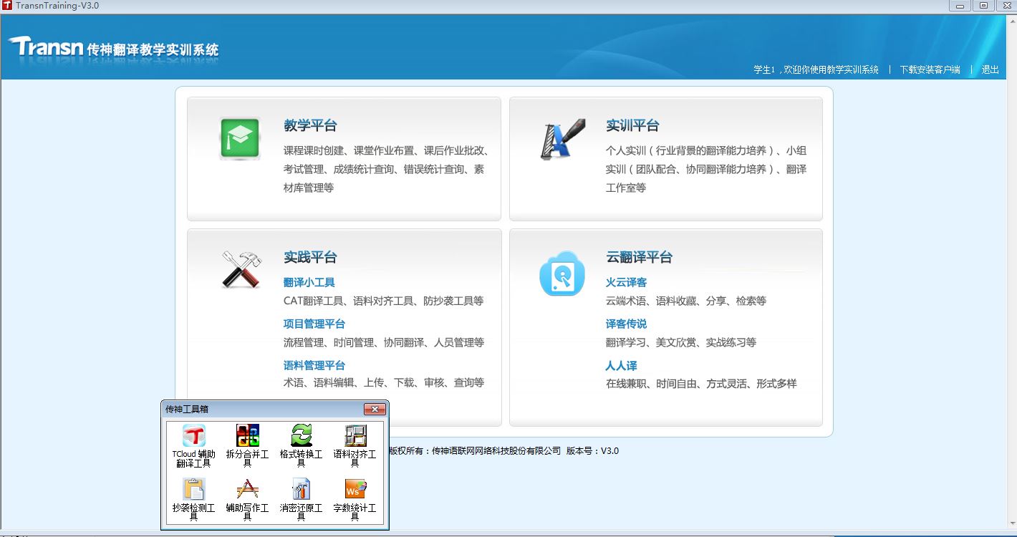The width and height of the screenshot is (1017, 537).
Task: Open the TCloud 辅助翻译工具 icon
Action: 193,436
